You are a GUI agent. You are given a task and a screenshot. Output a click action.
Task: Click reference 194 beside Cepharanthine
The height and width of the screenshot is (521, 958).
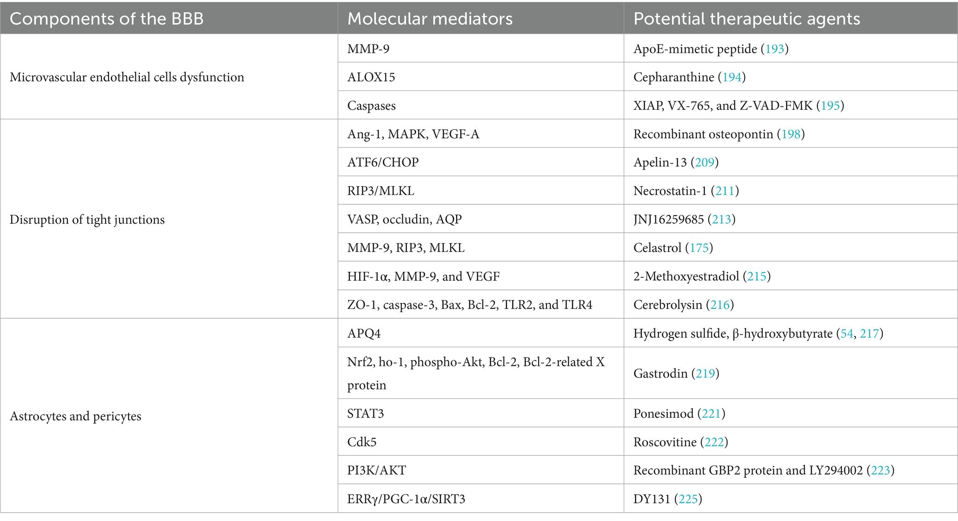pos(732,77)
